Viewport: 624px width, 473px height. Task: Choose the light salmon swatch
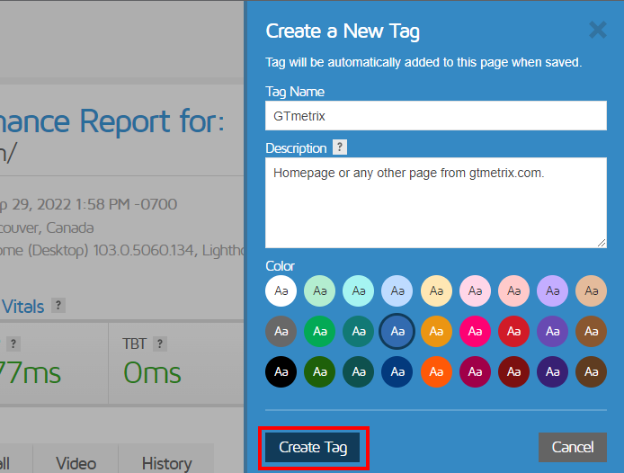[x=513, y=290]
